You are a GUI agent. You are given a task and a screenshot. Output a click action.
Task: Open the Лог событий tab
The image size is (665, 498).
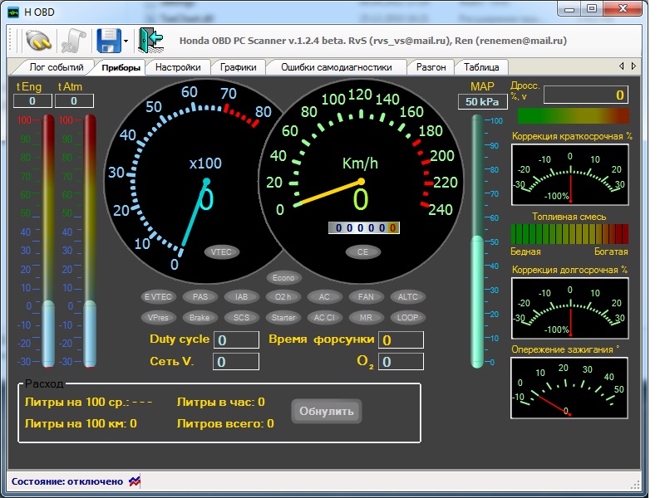(56, 67)
